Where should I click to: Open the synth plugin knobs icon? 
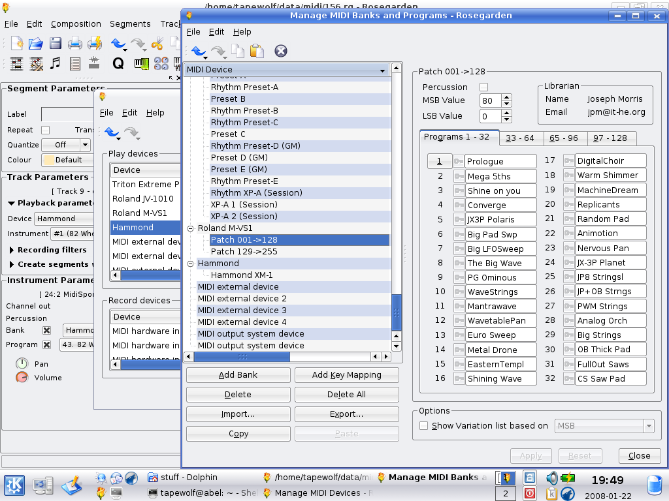pos(161,63)
